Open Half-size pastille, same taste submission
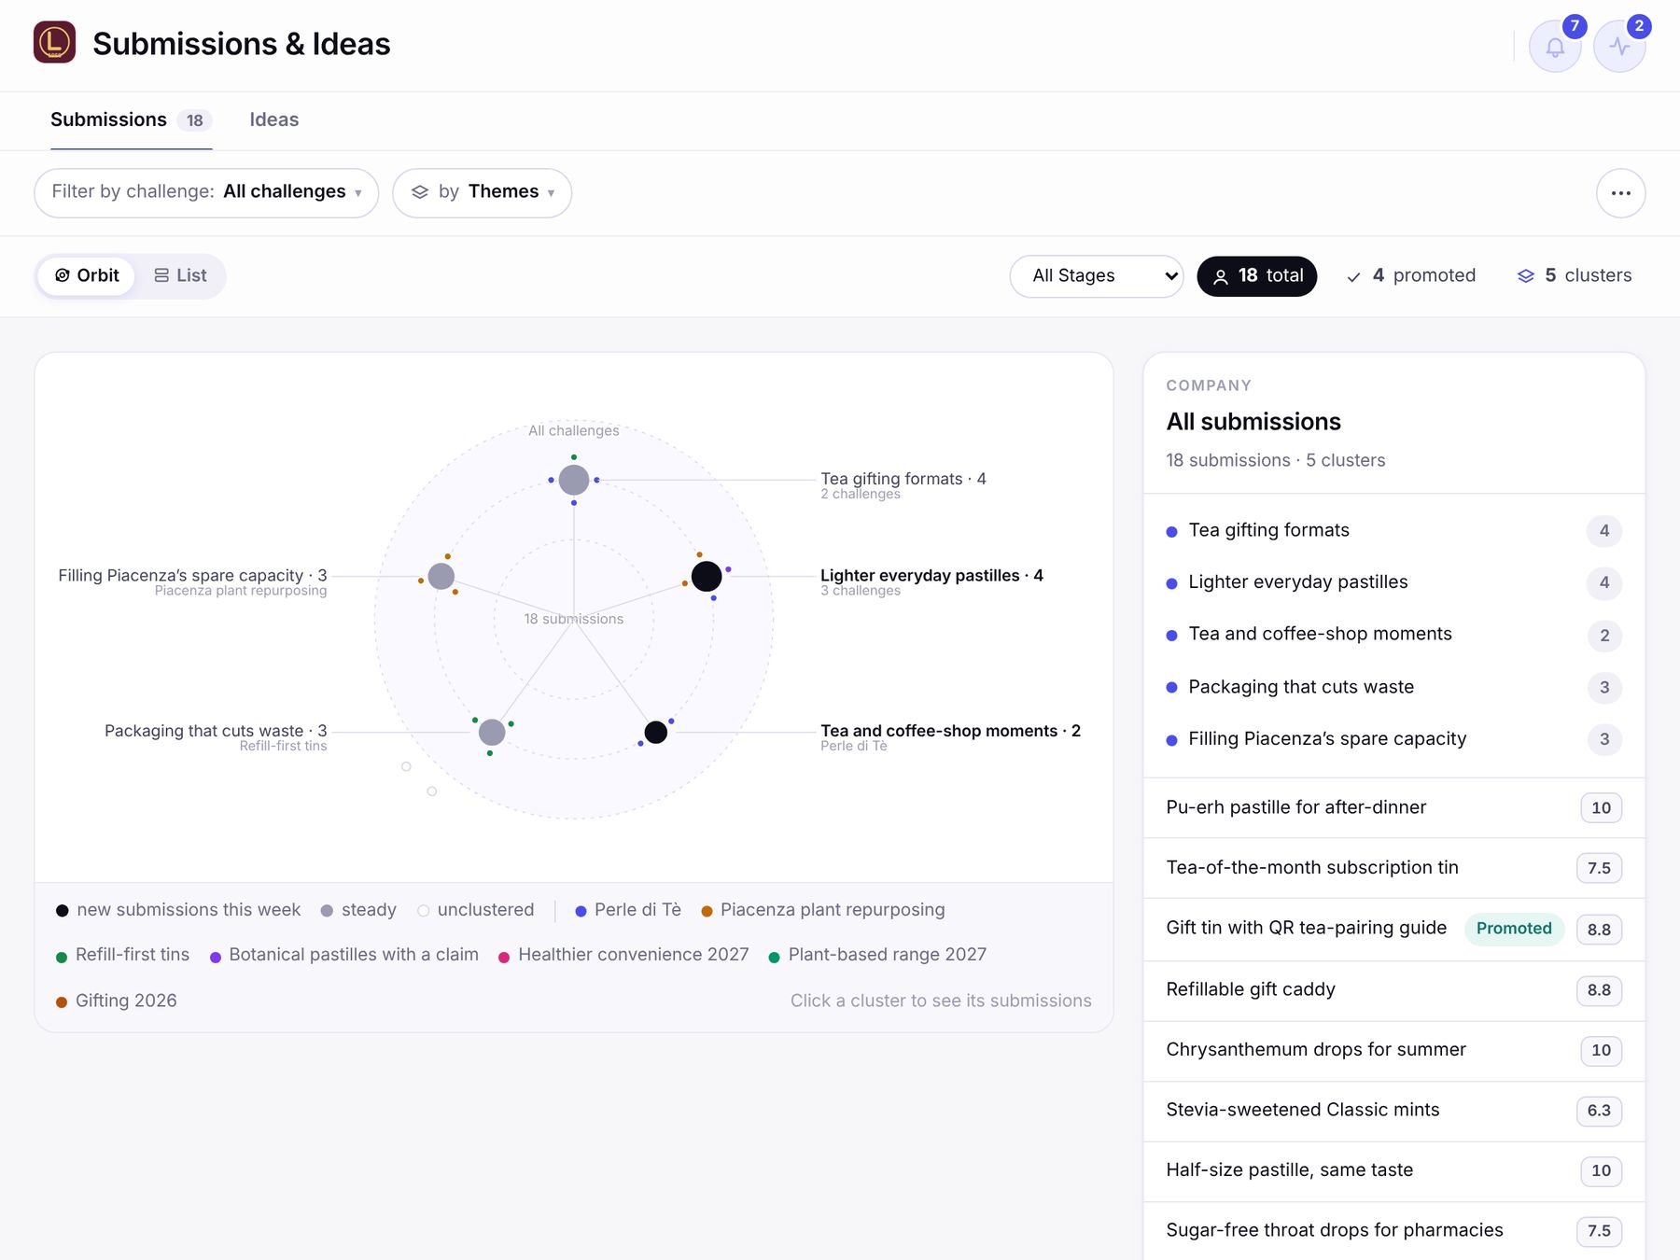 (x=1393, y=1170)
